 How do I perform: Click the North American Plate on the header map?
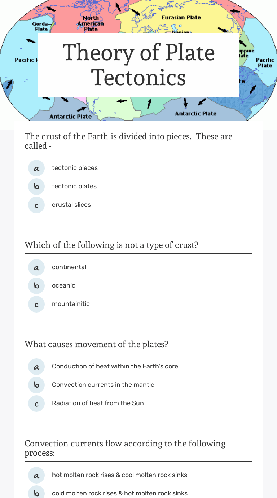[x=91, y=23]
